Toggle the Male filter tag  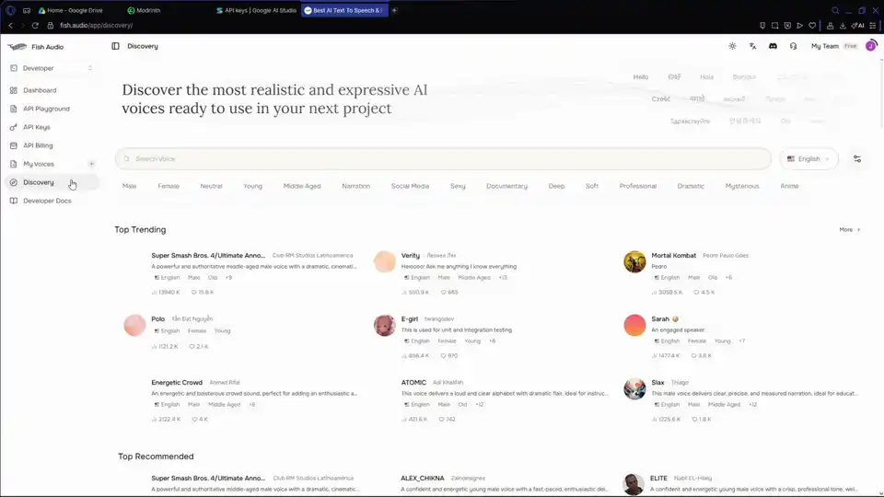coord(130,186)
